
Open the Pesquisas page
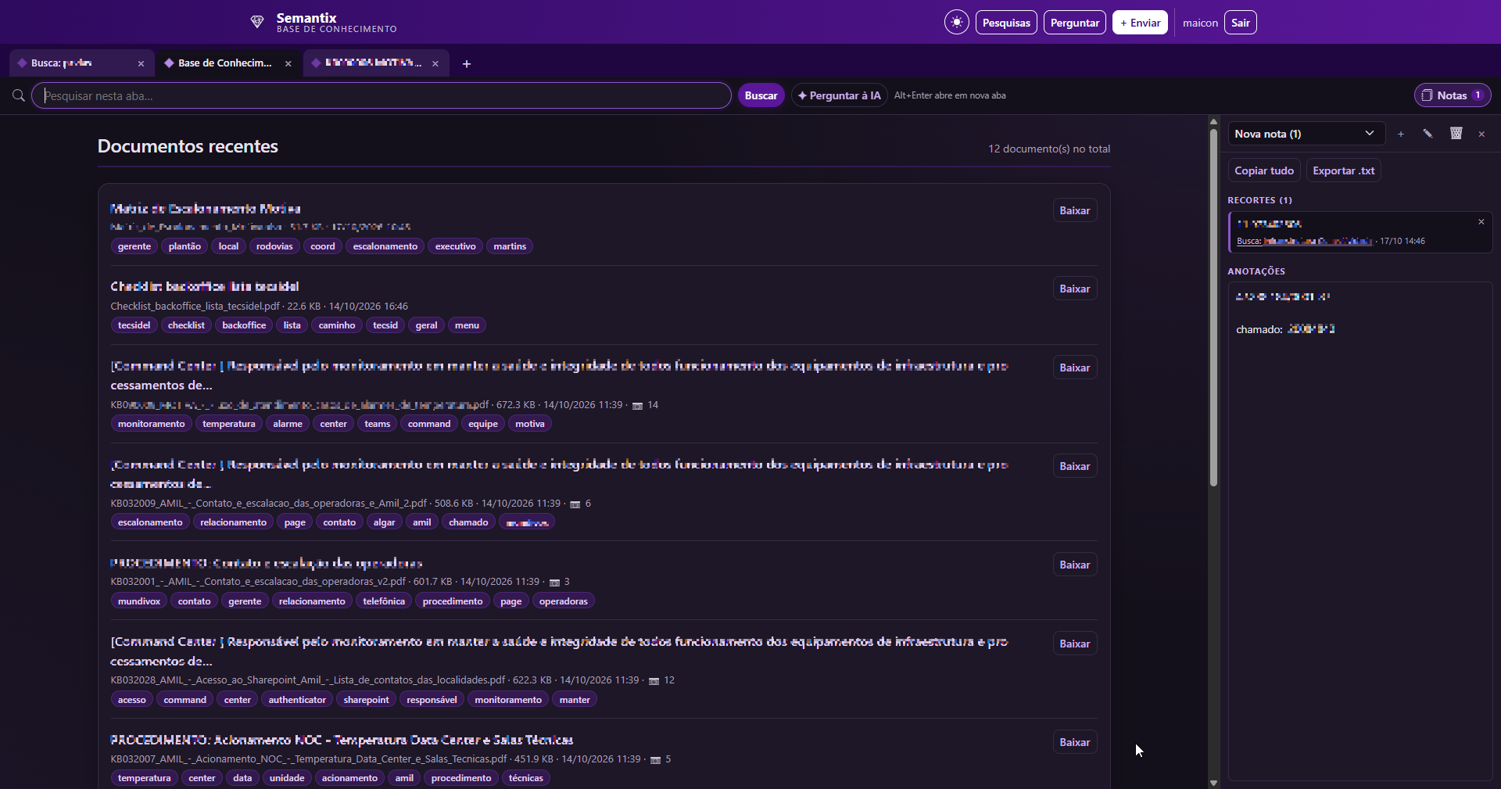tap(1006, 23)
